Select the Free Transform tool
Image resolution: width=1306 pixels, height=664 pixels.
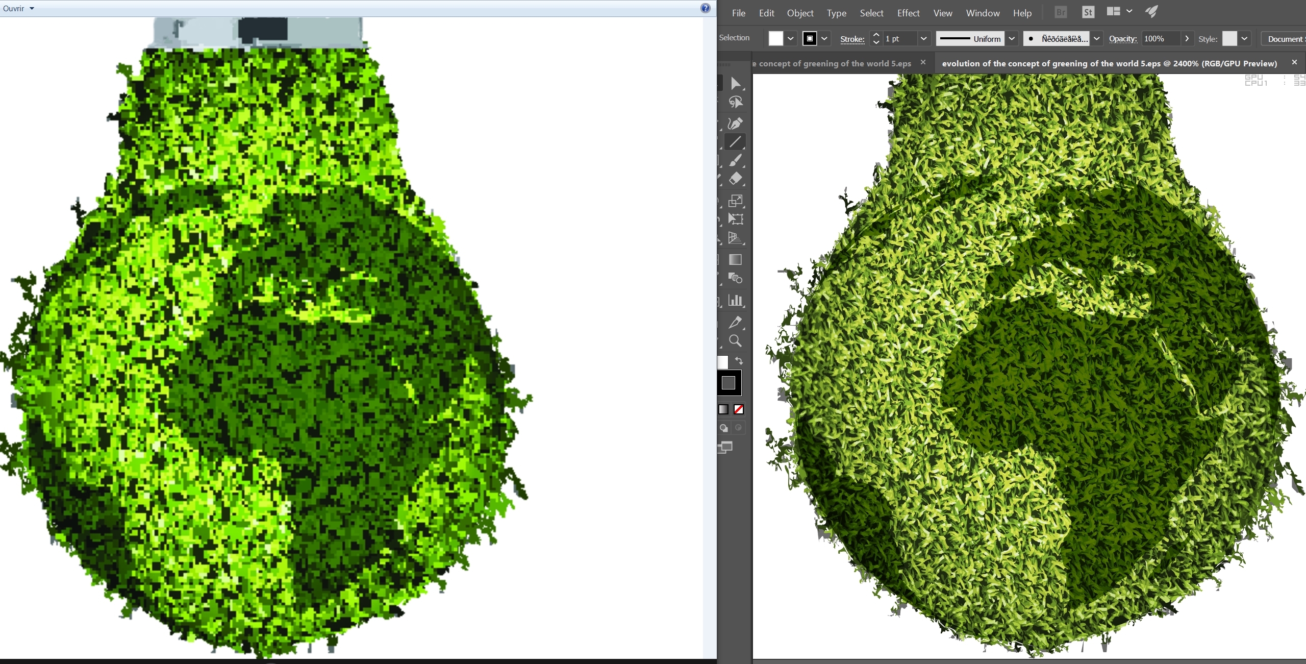pos(735,219)
